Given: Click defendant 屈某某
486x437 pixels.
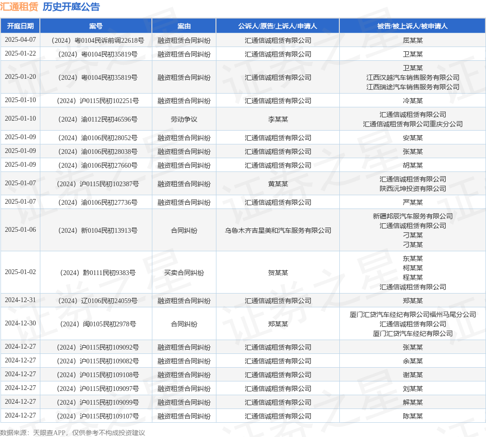Looking at the screenshot, I should coord(413,40).
